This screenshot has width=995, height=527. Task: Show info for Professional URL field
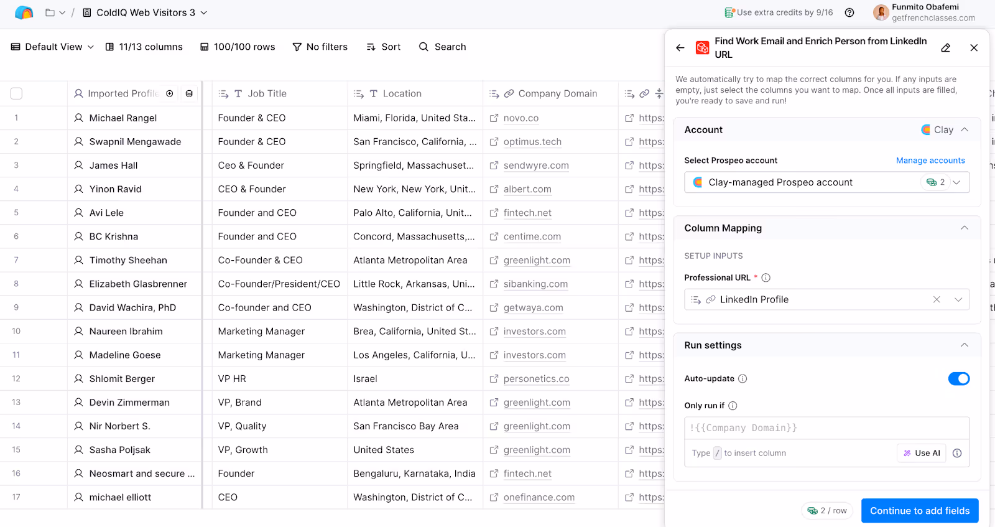pos(766,277)
